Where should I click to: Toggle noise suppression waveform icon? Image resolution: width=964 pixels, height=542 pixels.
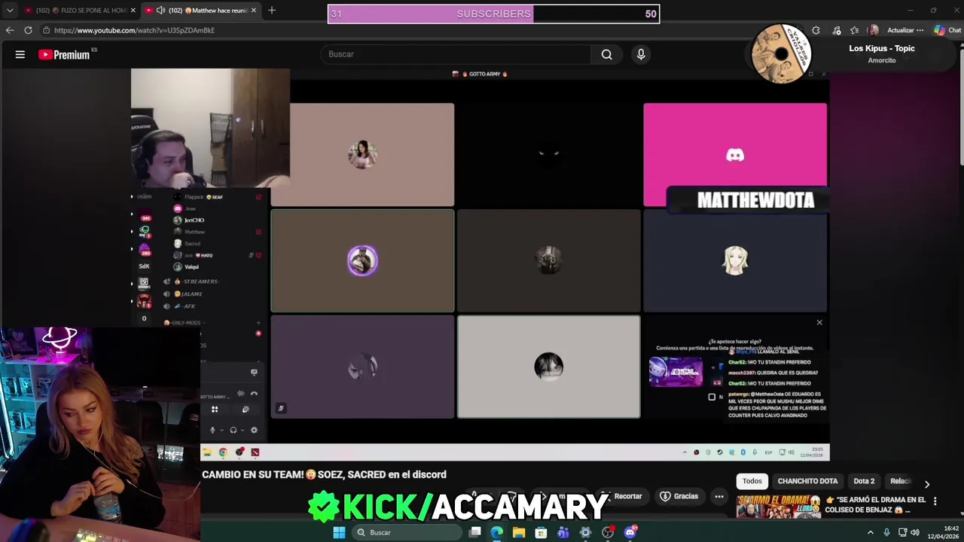coord(241,393)
